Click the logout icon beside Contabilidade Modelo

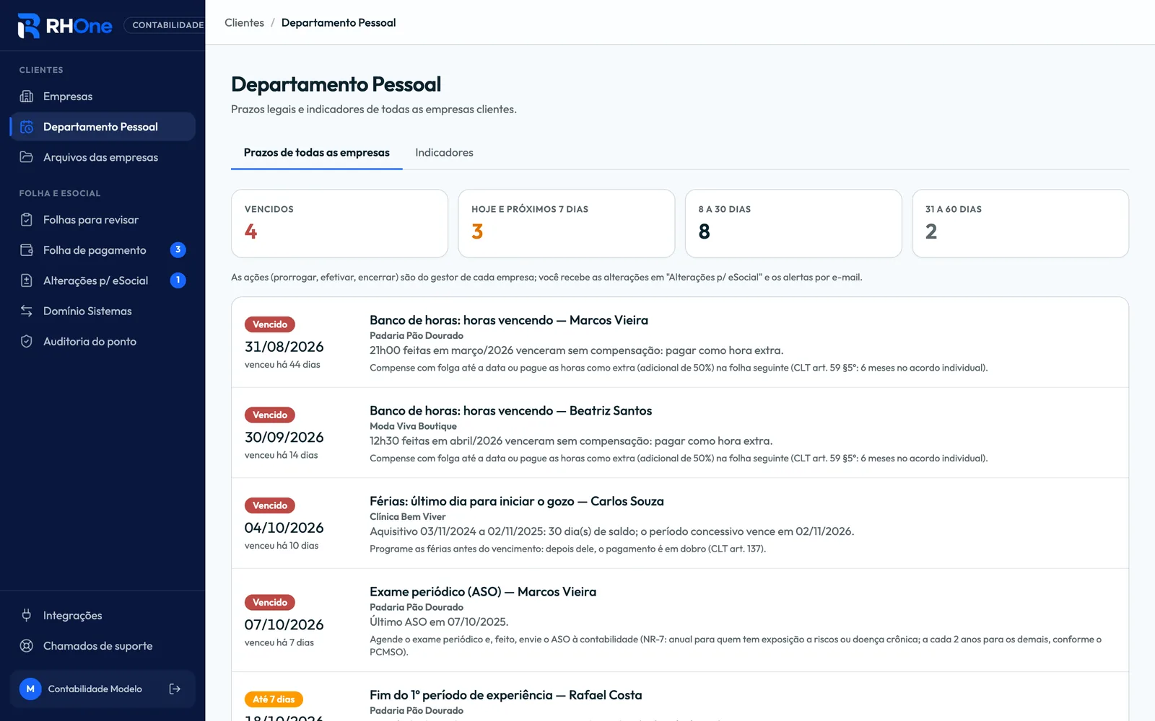click(x=175, y=689)
